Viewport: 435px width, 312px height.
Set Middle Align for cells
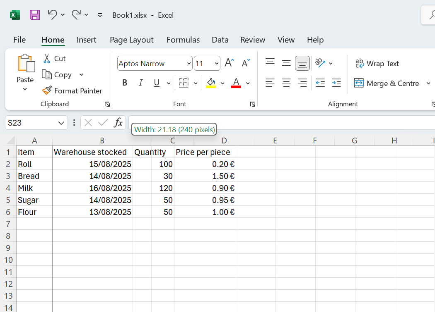[286, 63]
